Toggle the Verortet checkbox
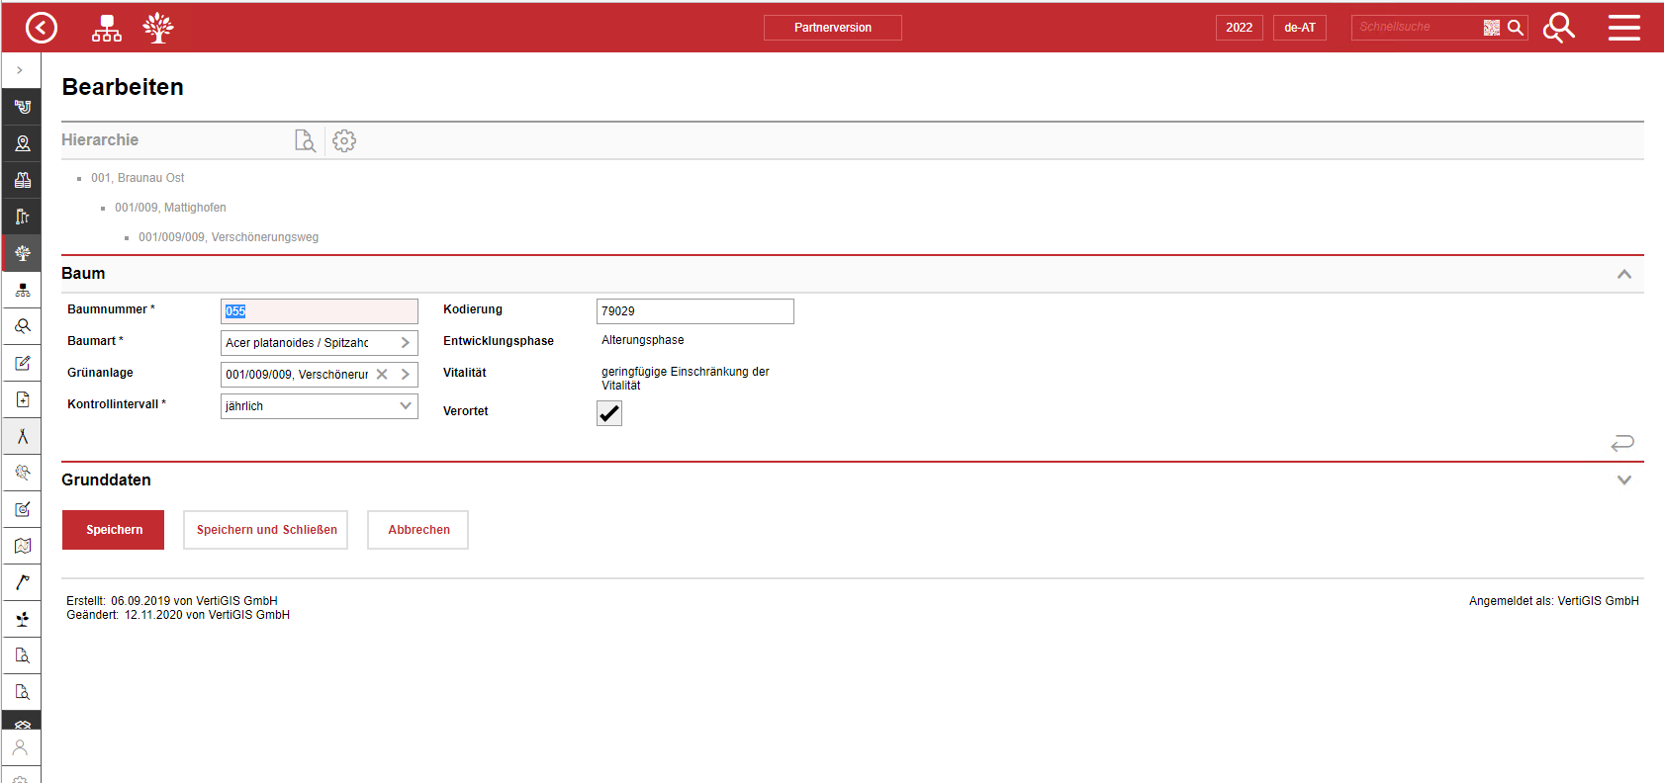The image size is (1664, 783). coord(609,413)
